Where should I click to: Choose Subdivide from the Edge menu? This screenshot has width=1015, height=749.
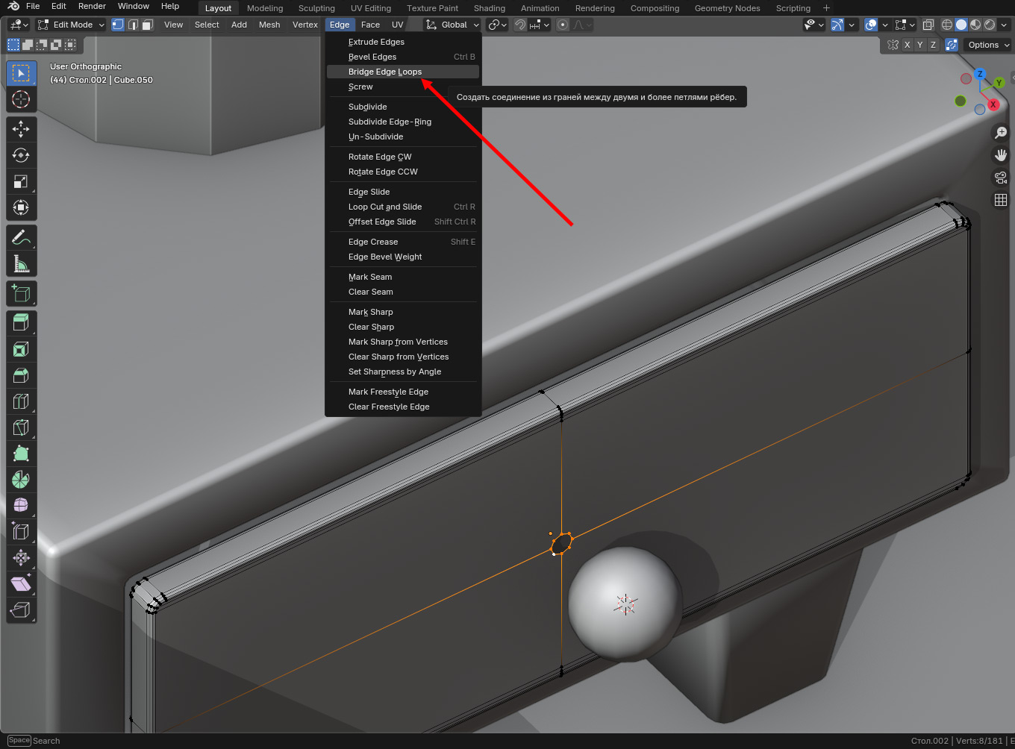pos(368,107)
